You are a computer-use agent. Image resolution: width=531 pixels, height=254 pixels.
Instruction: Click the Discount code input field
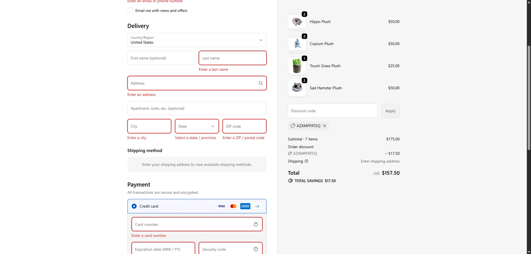coord(333,111)
